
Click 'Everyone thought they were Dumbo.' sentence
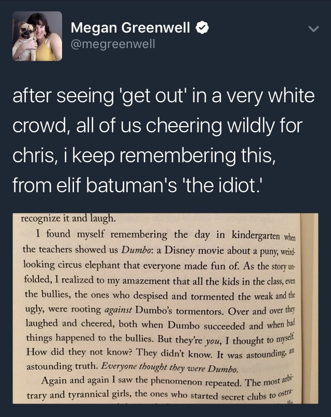(x=170, y=368)
